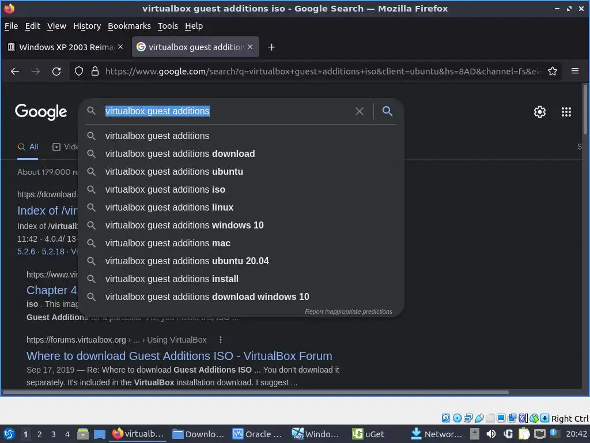
Task: Select the All results tab
Action: coord(28,147)
